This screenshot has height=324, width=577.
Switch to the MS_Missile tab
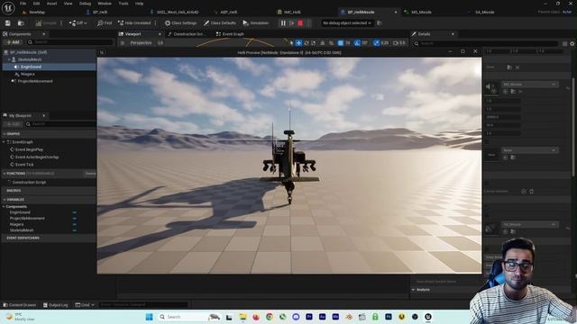[421, 12]
